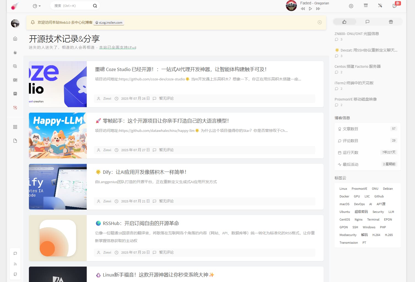This screenshot has width=415, height=282.
Task: Select the apps grid icon in the sidebar
Action: point(15,127)
